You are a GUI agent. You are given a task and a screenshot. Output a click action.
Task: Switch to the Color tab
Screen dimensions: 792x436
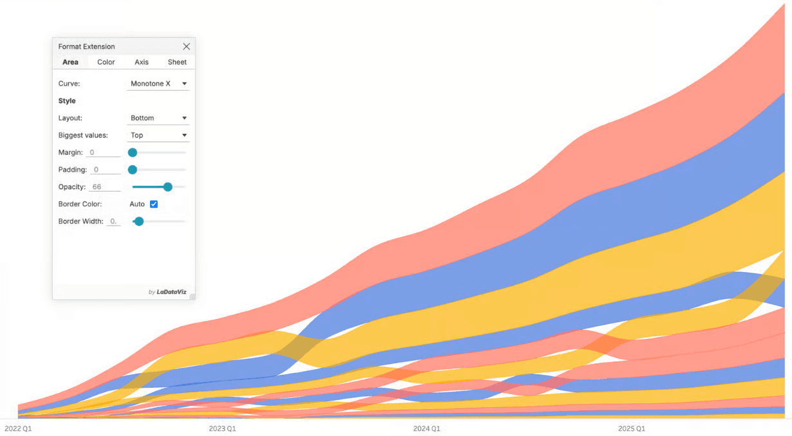tap(106, 62)
